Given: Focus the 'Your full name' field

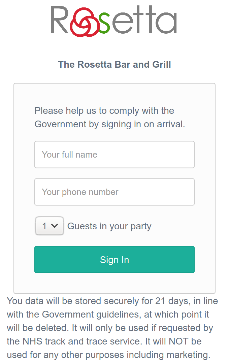Looking at the screenshot, I should [x=115, y=155].
